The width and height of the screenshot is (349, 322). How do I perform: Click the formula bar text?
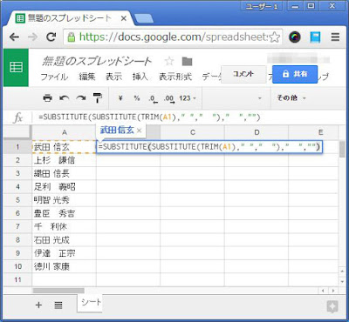pyautogui.click(x=149, y=117)
